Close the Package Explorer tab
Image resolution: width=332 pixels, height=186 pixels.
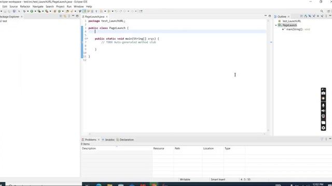click(x=22, y=17)
